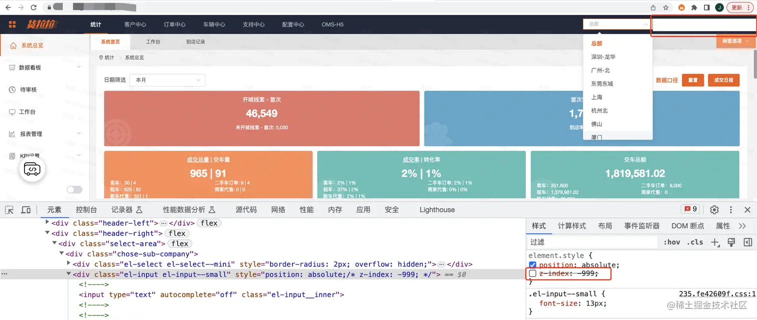Toggle the DevTools device toolbar icon
The height and width of the screenshot is (320, 757).
tap(26, 210)
